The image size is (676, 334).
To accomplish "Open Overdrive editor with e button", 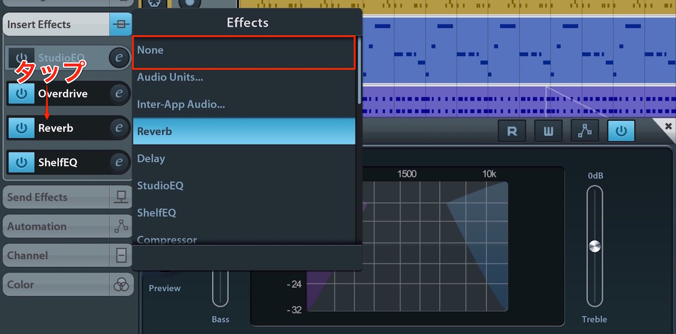I will click(119, 94).
